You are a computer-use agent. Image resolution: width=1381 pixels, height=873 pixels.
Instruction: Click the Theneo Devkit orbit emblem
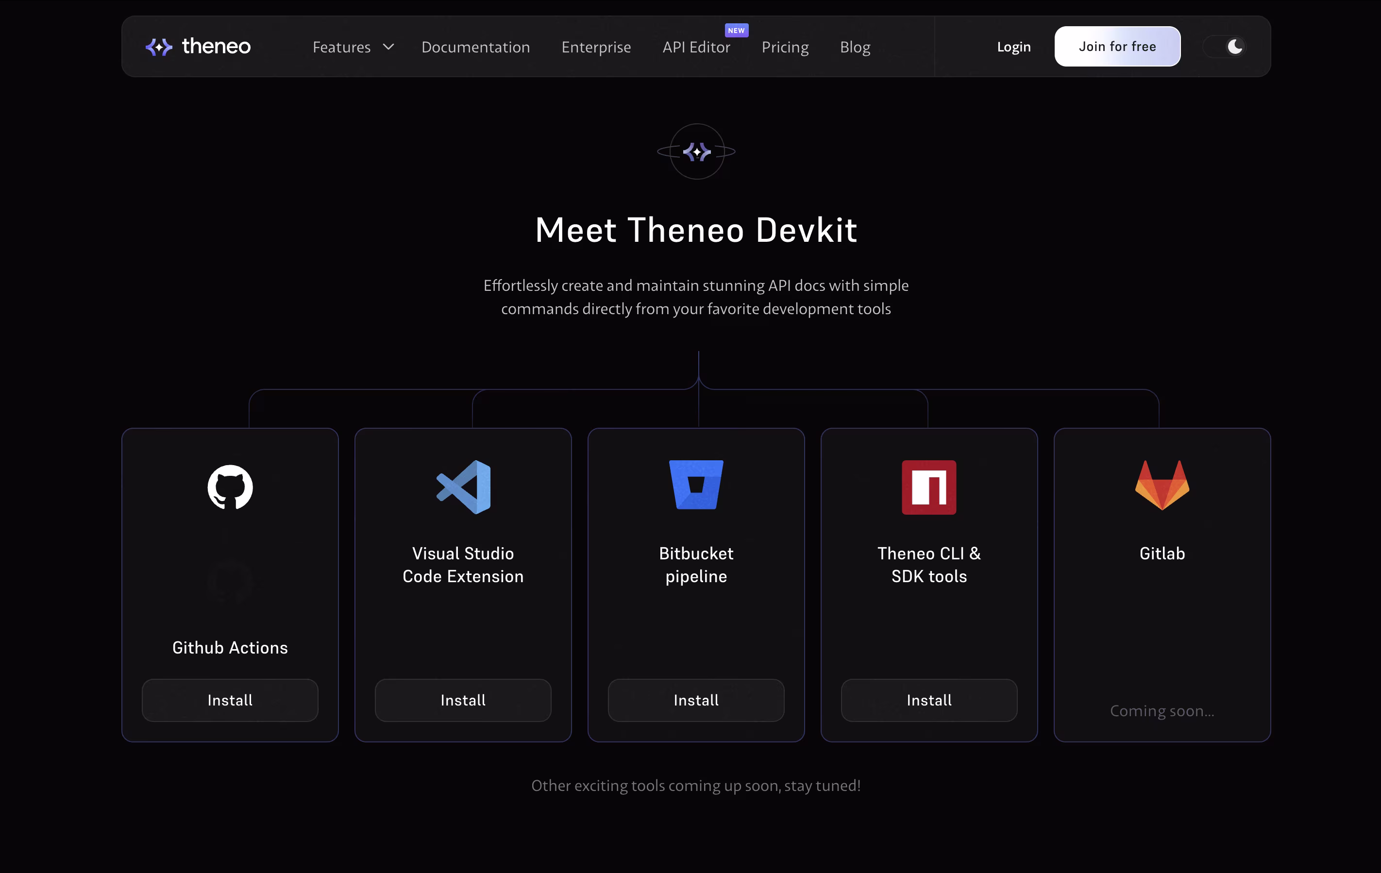tap(696, 151)
